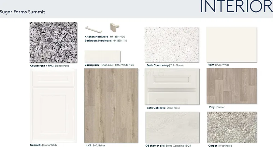Click the 'OB shower tile | Bryne Coastline 12x24' label
The height and width of the screenshot is (147, 273).
tap(168, 146)
